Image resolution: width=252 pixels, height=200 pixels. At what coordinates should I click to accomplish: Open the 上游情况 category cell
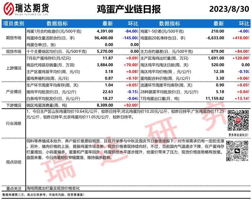(13, 68)
